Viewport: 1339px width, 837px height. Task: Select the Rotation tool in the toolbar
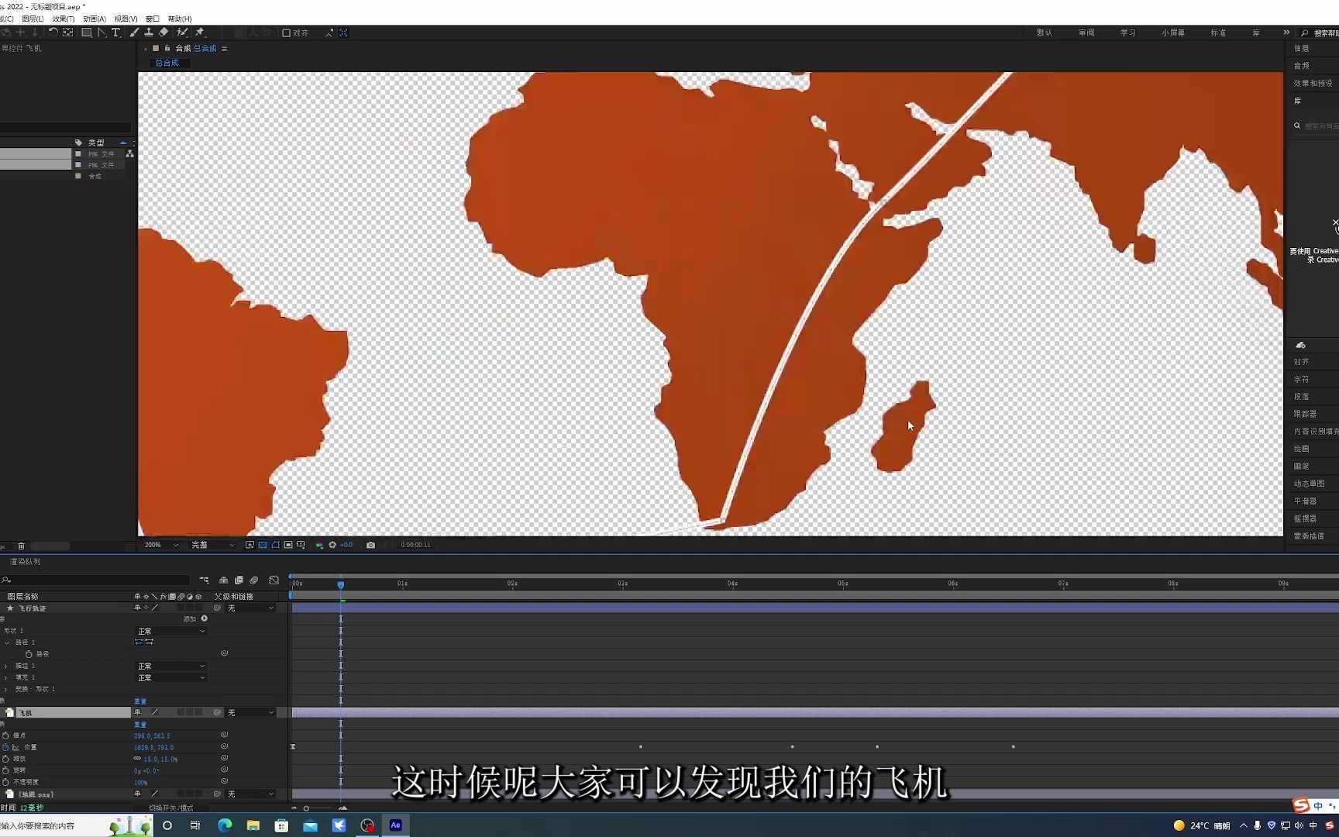point(53,33)
